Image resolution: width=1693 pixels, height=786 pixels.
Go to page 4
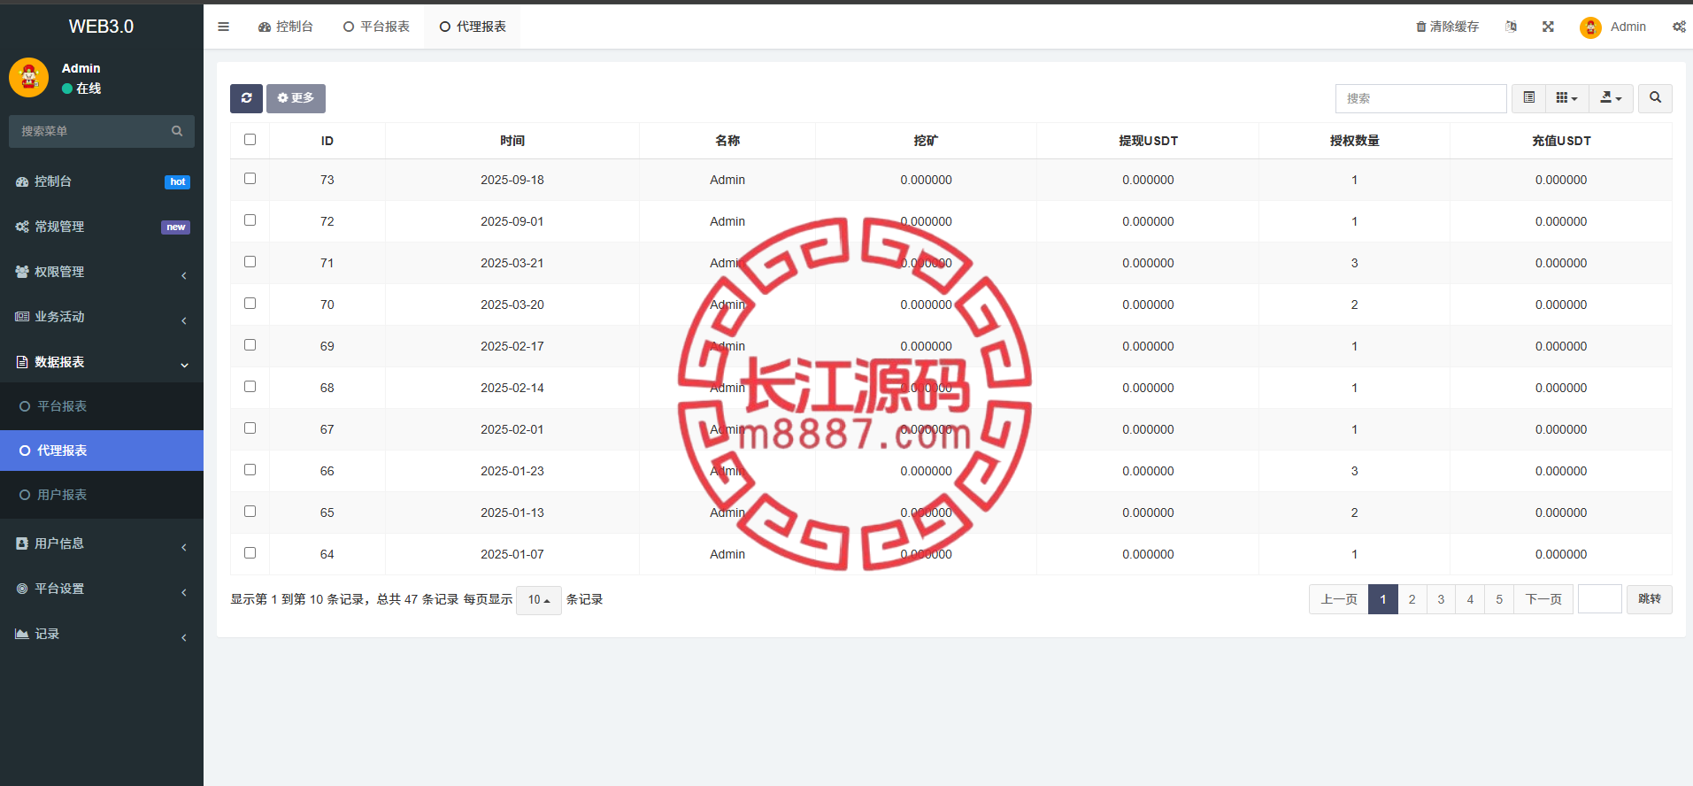(x=1470, y=599)
